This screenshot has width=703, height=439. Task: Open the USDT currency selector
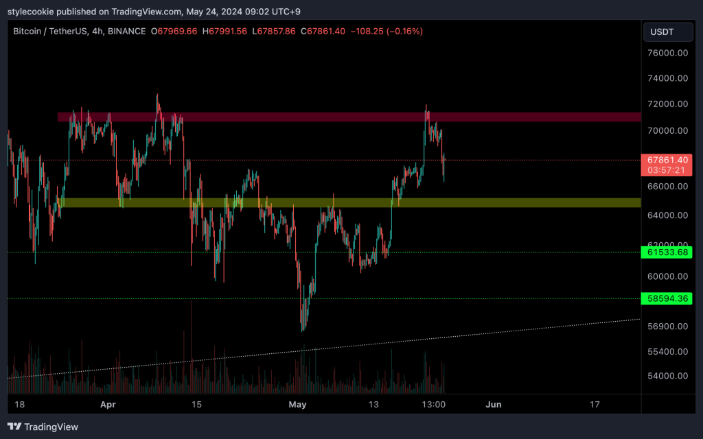pyautogui.click(x=663, y=32)
